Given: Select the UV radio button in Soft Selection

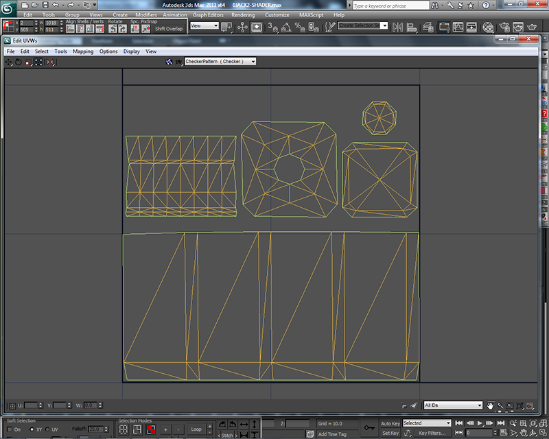Looking at the screenshot, I should coord(45,429).
